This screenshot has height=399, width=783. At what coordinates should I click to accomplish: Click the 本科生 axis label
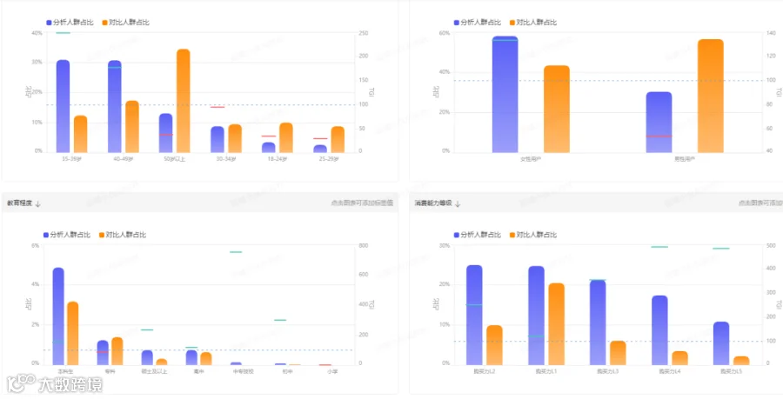(65, 371)
